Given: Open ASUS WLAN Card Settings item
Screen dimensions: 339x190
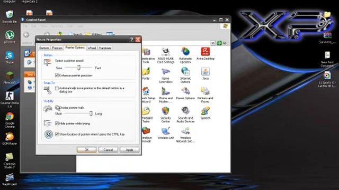Looking at the screenshot, I should click(x=166, y=55).
